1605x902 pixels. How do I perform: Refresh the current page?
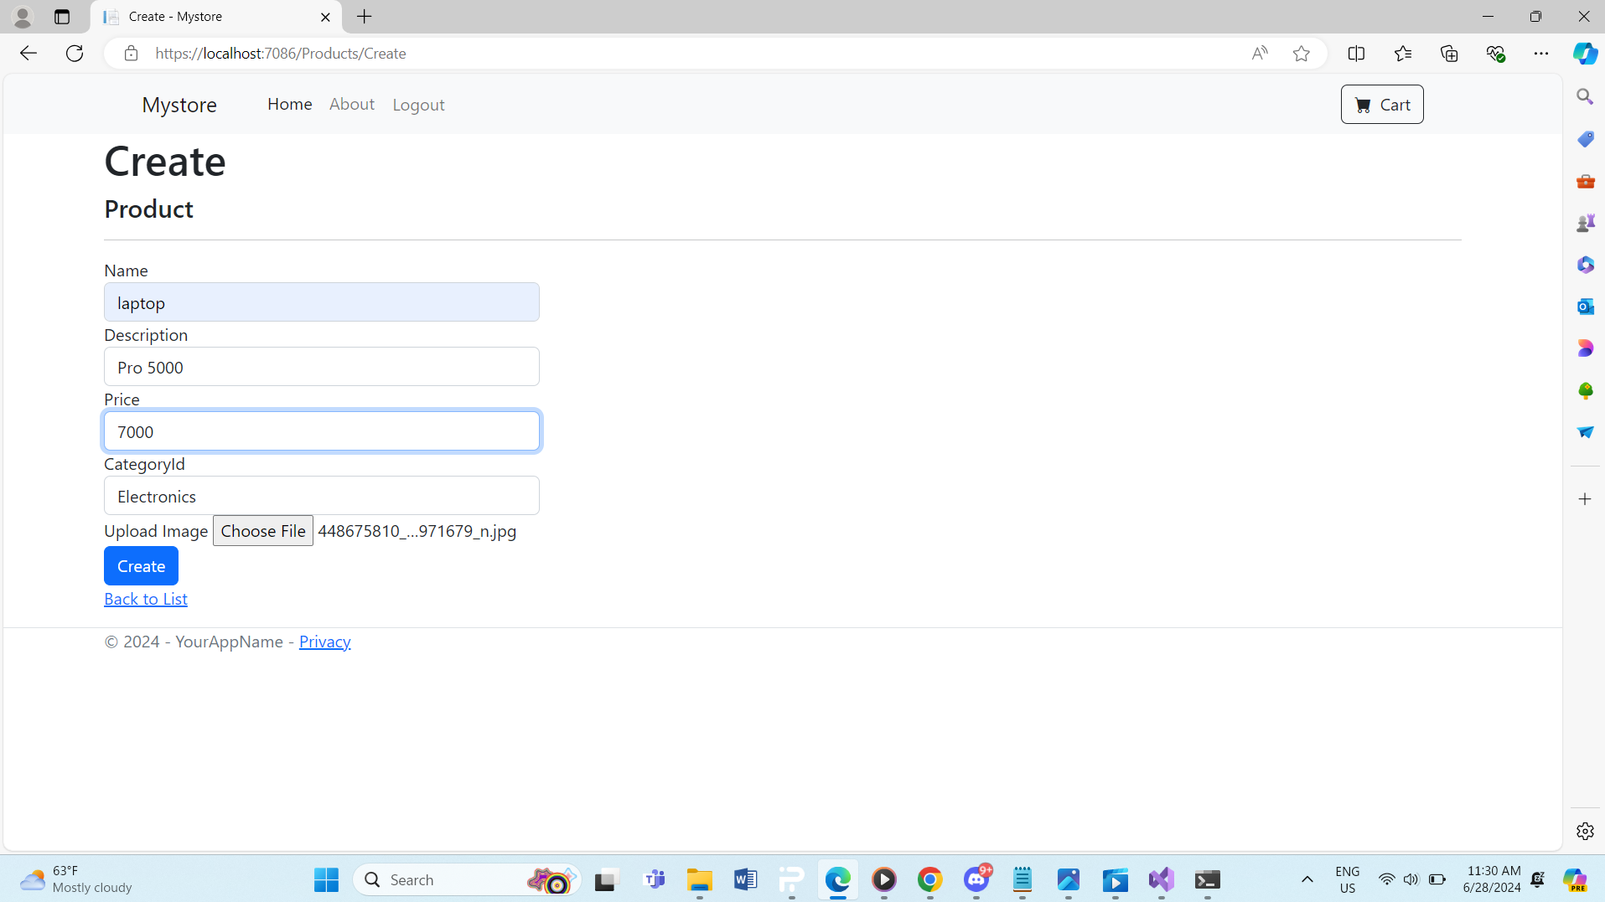(x=75, y=54)
